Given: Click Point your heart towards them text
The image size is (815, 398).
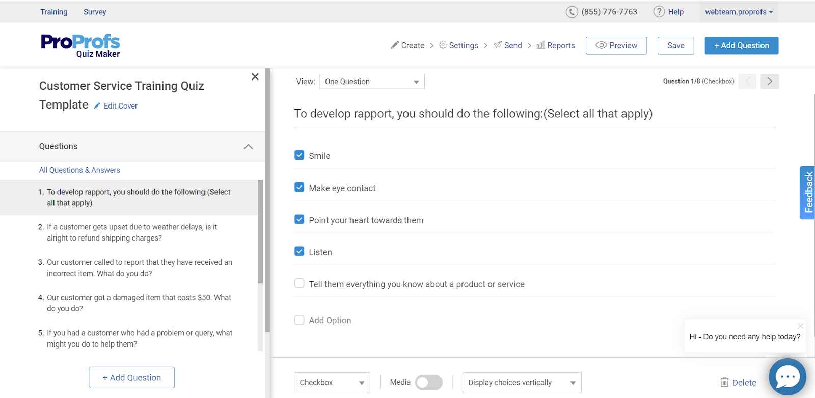Looking at the screenshot, I should click(366, 220).
